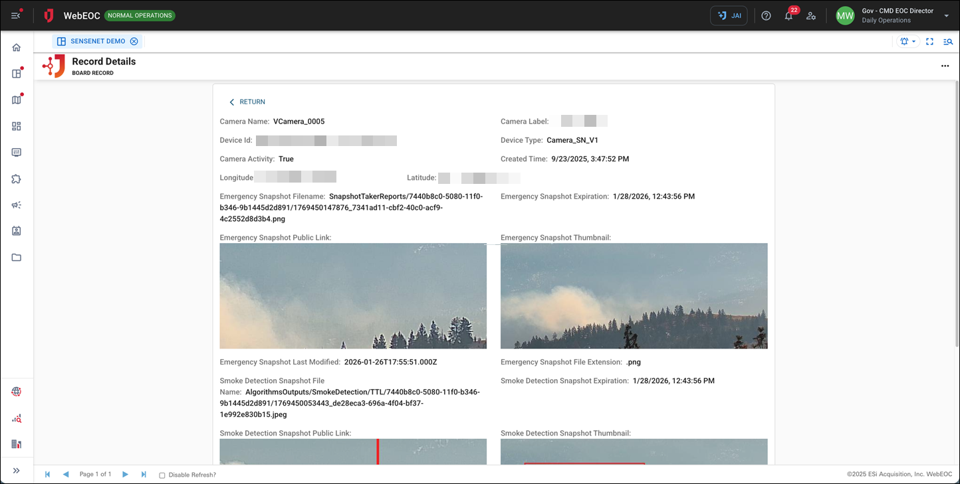Expand the left sidebar with double chevron
Screen dimensions: 960x484
[x=17, y=471]
